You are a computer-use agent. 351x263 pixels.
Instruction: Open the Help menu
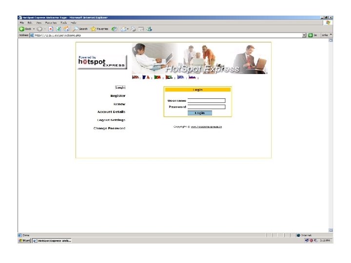[74, 22]
